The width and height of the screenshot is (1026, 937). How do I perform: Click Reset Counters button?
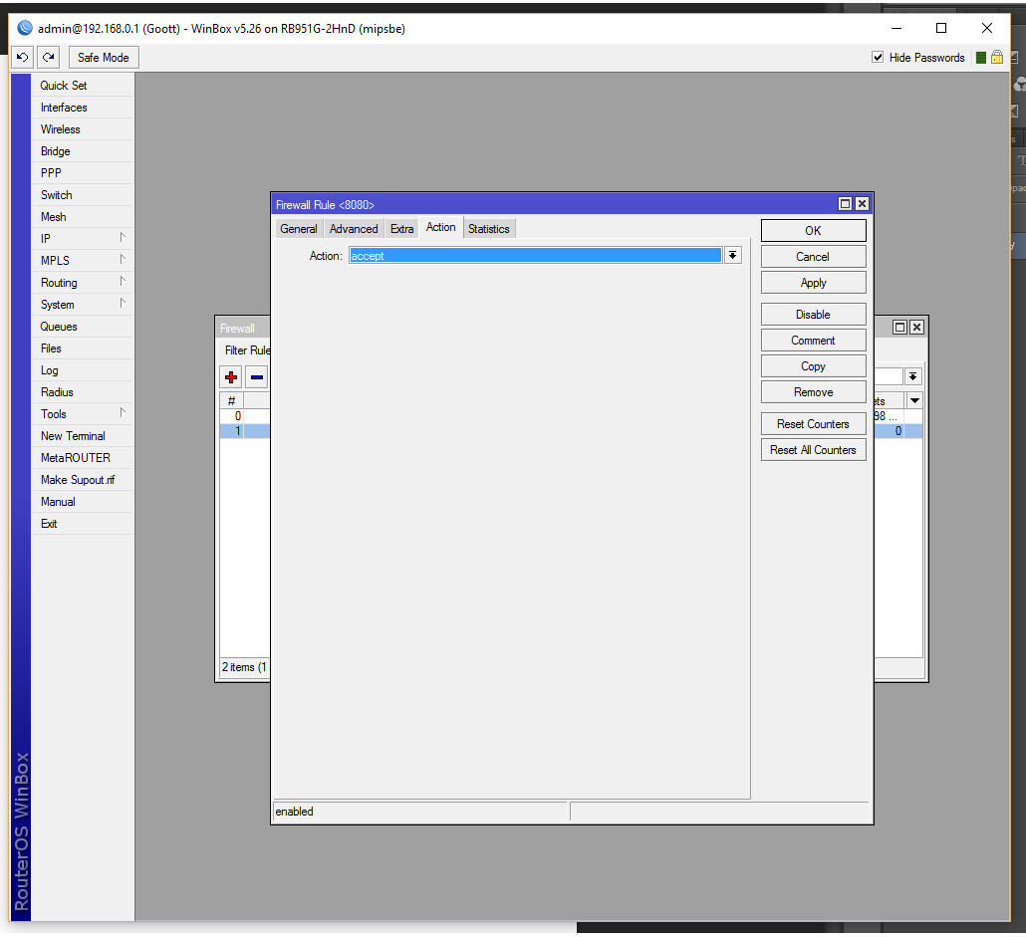[x=814, y=424]
